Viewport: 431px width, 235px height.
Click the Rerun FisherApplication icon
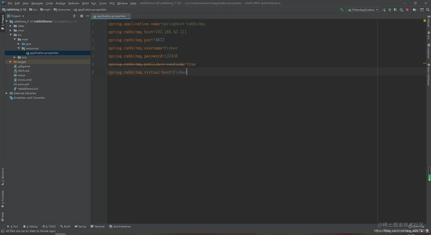384,10
